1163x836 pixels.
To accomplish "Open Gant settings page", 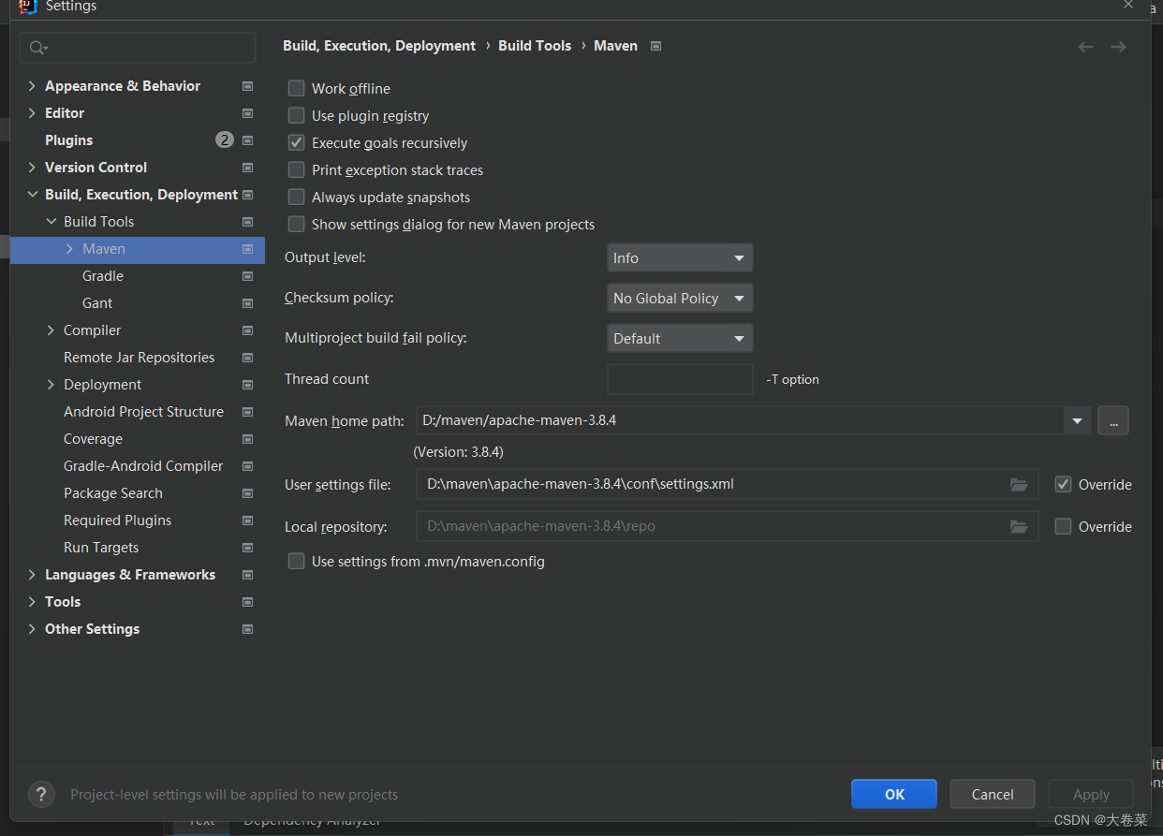I will (x=97, y=303).
